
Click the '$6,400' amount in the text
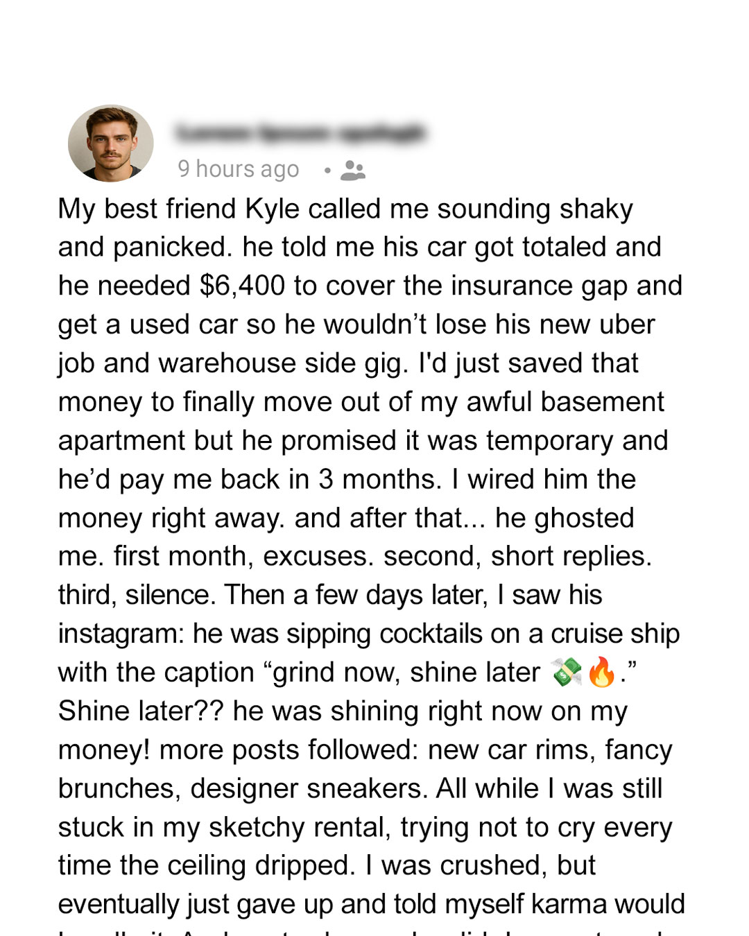242,286
